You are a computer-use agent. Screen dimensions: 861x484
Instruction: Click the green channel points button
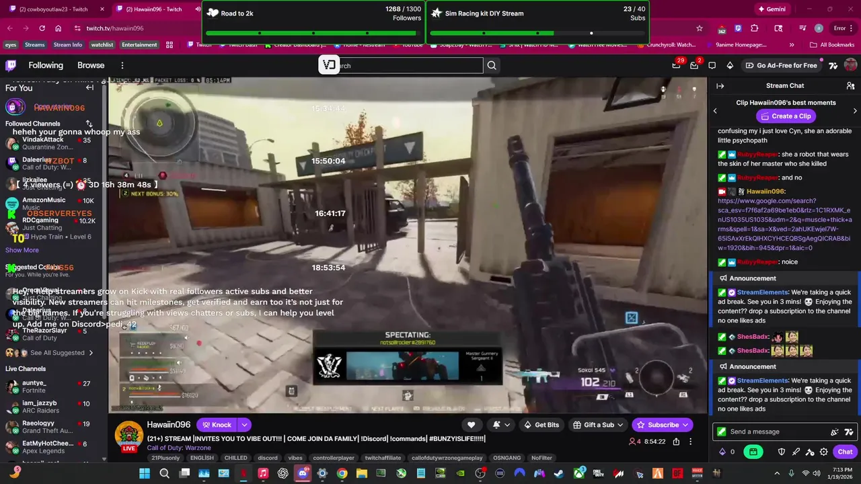753,452
